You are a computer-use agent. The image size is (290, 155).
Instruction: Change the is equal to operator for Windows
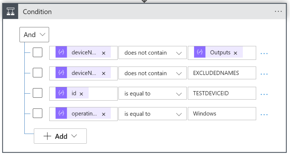pos(153,114)
